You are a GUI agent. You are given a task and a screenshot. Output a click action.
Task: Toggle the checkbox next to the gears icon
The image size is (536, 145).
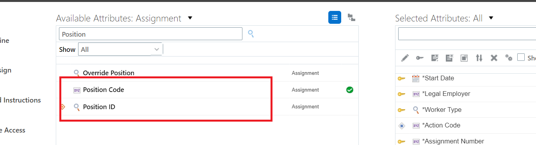click(521, 57)
